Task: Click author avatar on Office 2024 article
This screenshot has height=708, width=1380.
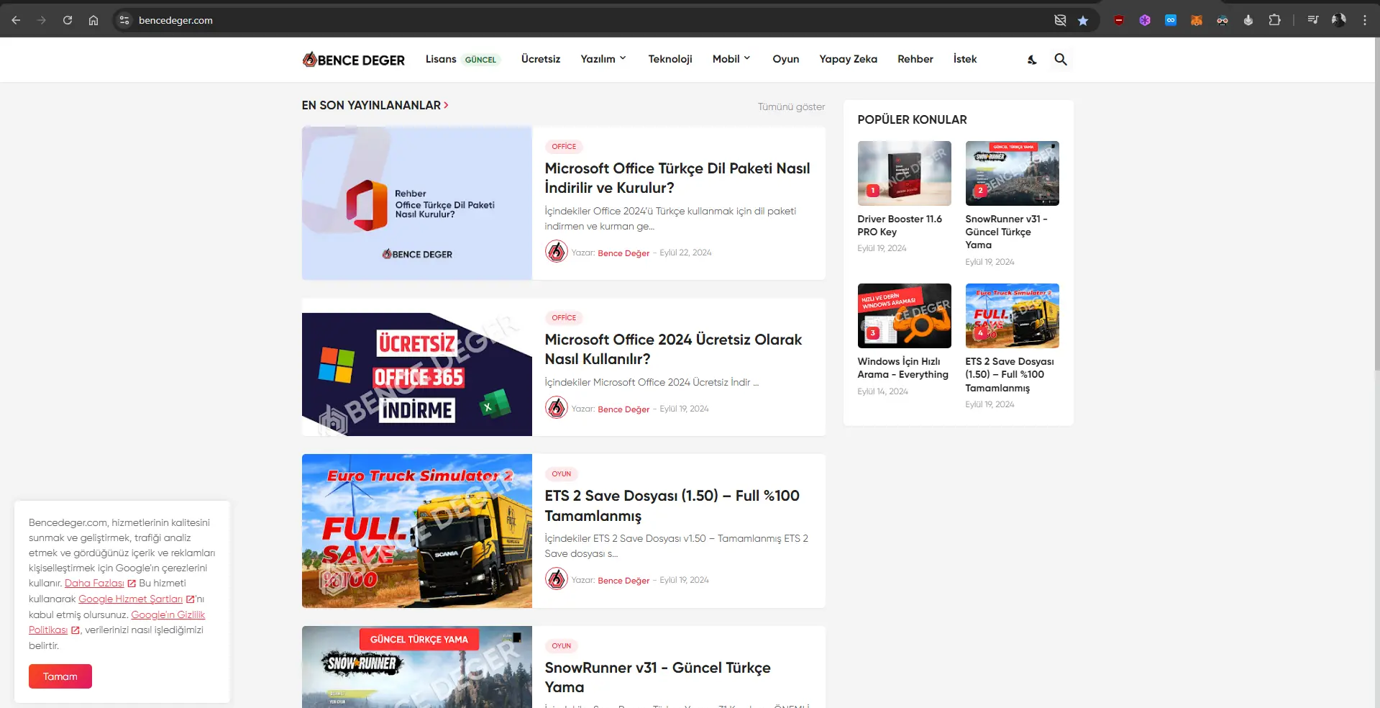Action: [x=557, y=407]
